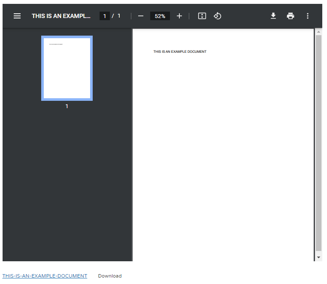Toggle the sidebar hamburger menu
327x284 pixels.
click(17, 16)
